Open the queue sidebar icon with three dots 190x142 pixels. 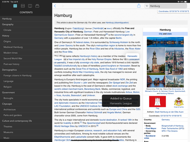click(x=23, y=6)
